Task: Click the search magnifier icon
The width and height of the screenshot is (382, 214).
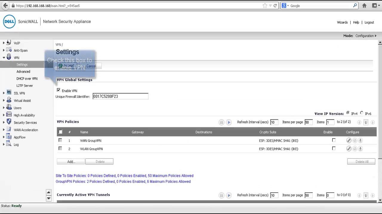Action: point(355,5)
